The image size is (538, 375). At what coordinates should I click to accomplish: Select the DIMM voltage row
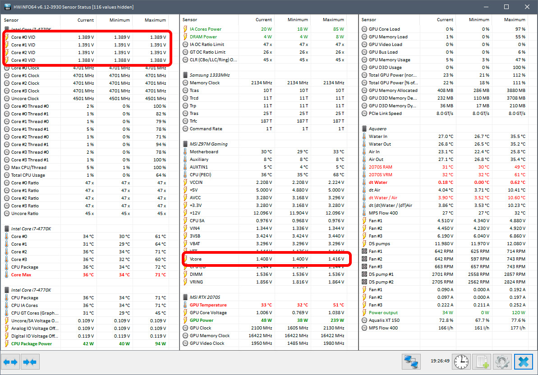click(x=263, y=274)
